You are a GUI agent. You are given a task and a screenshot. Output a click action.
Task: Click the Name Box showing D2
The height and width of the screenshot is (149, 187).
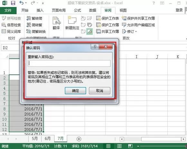10,48
